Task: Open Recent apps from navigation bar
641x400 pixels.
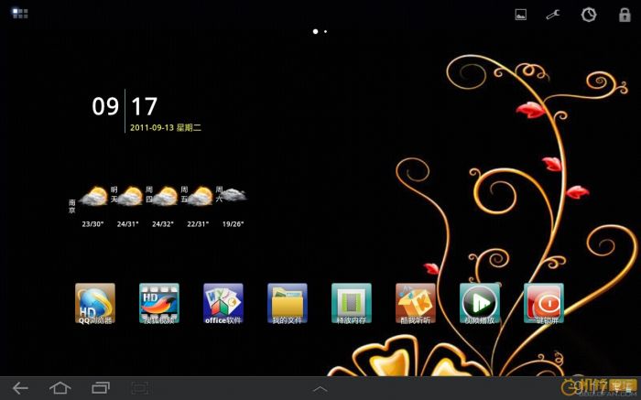Action: (99, 388)
